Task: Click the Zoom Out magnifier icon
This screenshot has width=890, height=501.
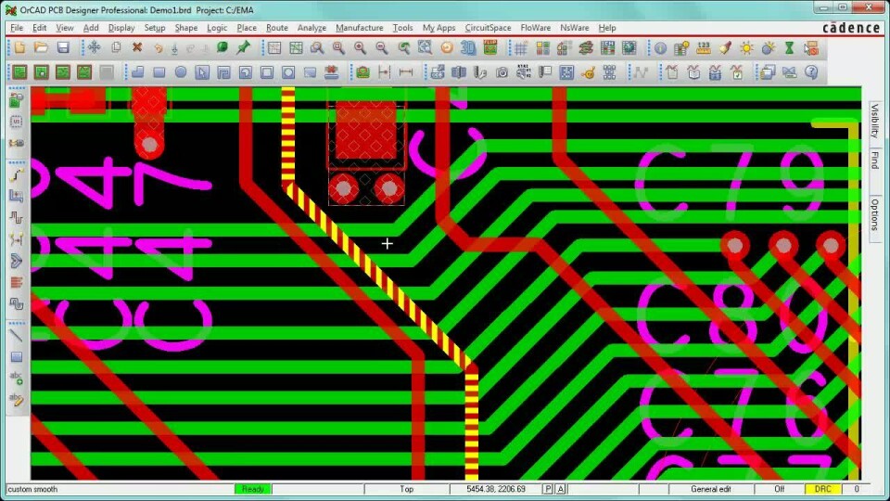Action: [381, 48]
